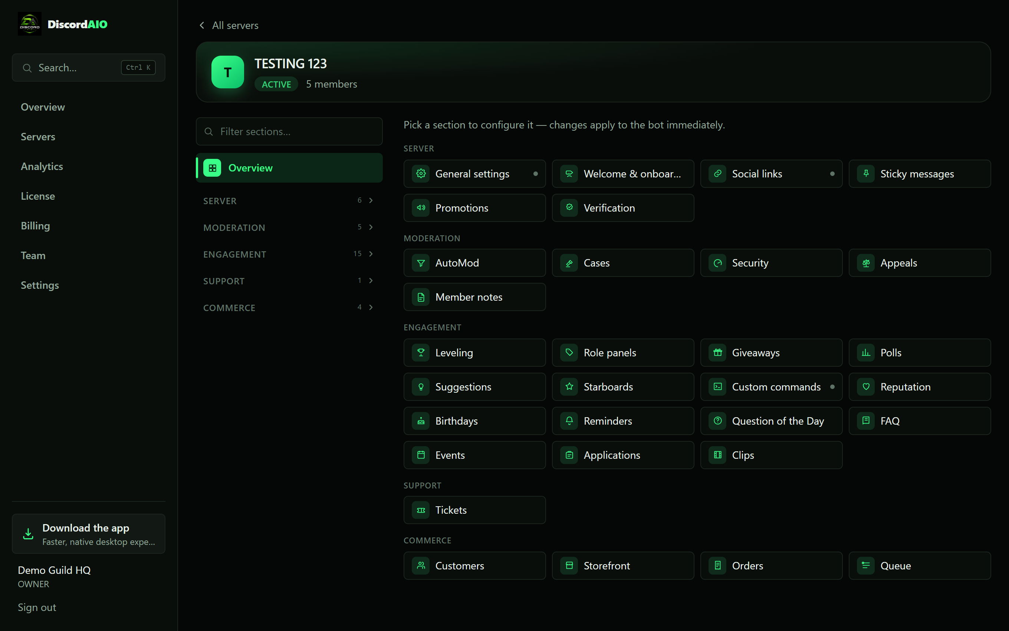Click the Security gauge icon
This screenshot has width=1009, height=631.
click(x=717, y=263)
